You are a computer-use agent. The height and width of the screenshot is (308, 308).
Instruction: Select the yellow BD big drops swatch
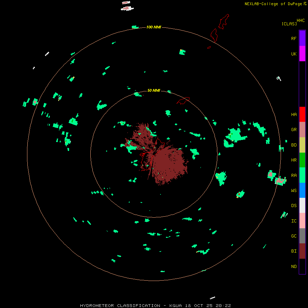[302, 145]
